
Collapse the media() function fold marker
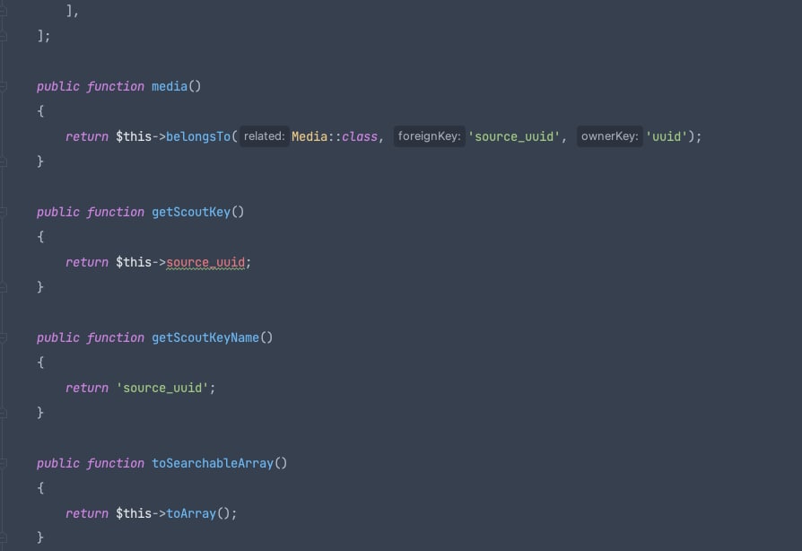tap(3, 86)
